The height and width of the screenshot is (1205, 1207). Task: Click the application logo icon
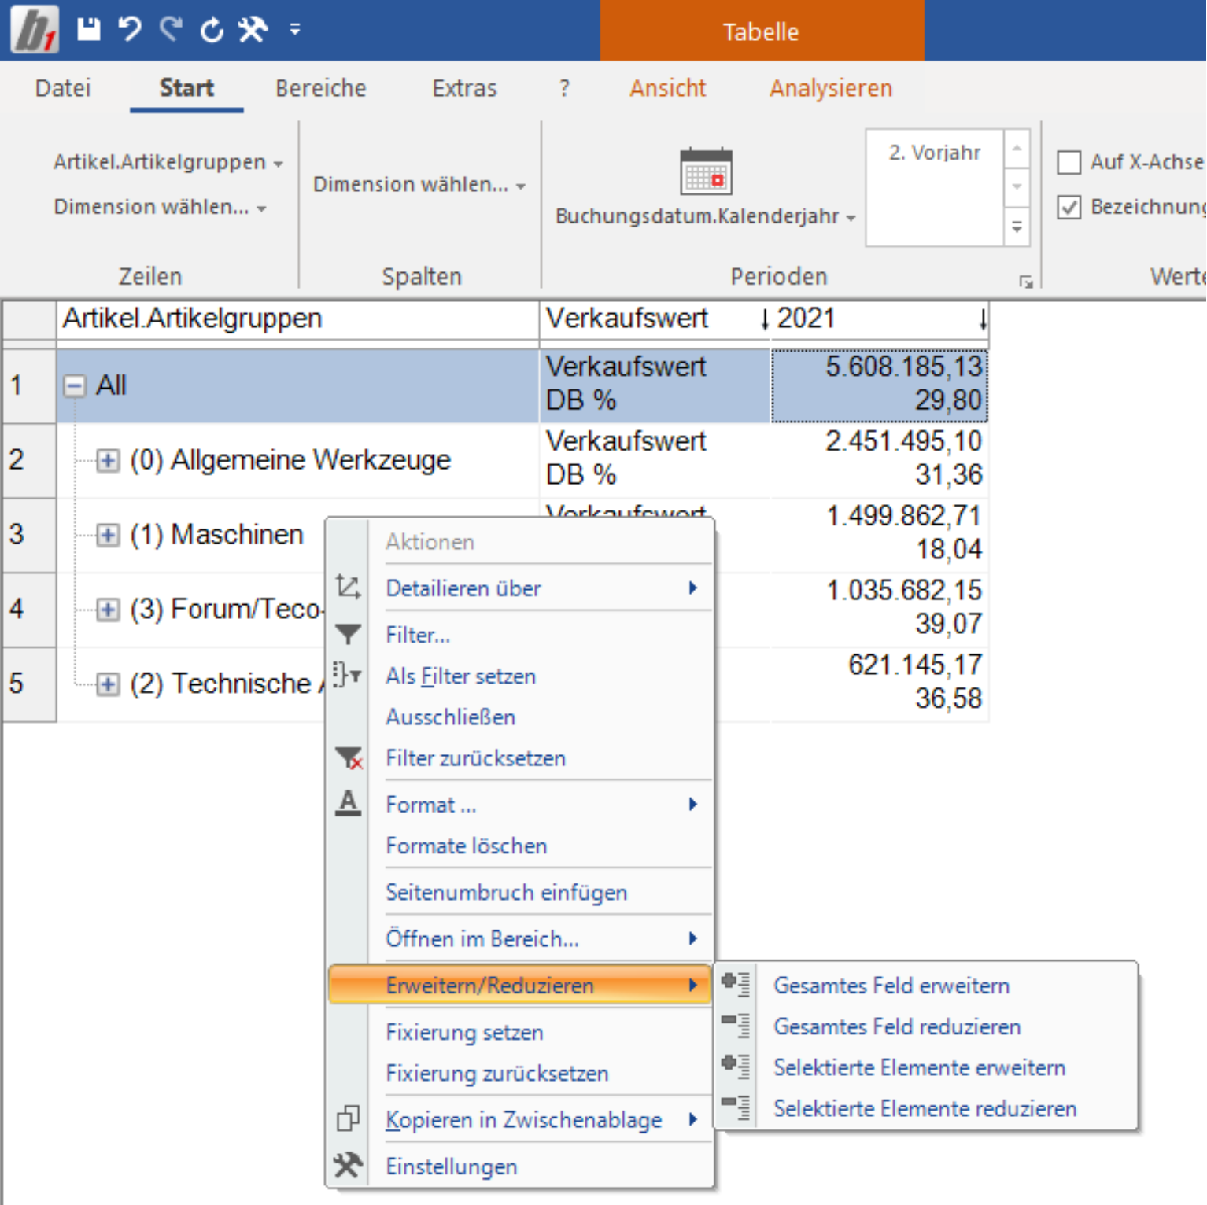pos(35,29)
